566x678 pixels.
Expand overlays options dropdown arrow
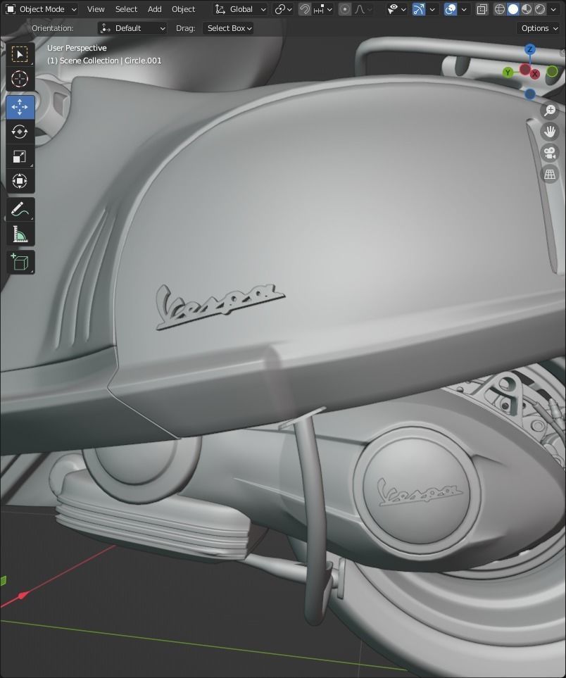pyautogui.click(x=463, y=9)
